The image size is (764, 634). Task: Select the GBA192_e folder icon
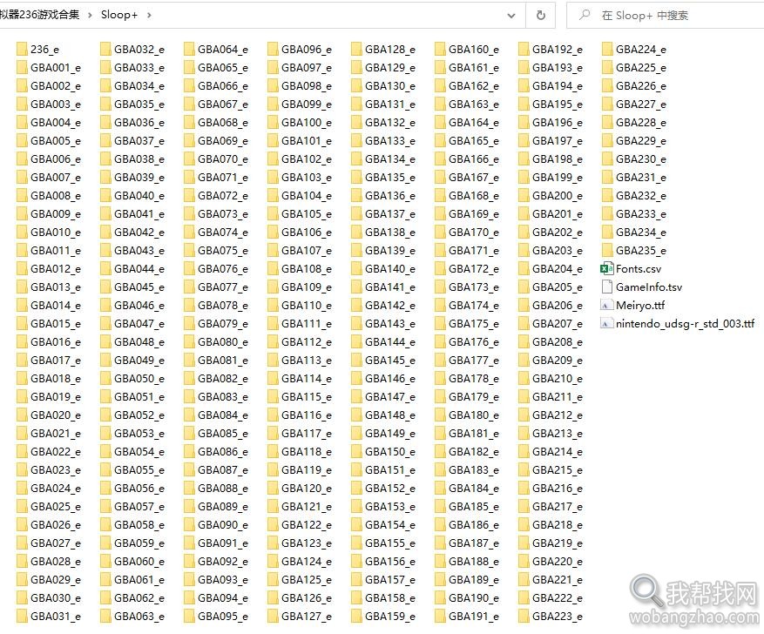tap(524, 49)
